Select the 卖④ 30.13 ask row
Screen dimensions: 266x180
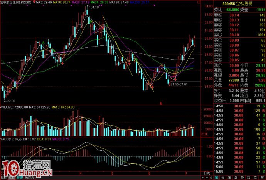pos(239,20)
